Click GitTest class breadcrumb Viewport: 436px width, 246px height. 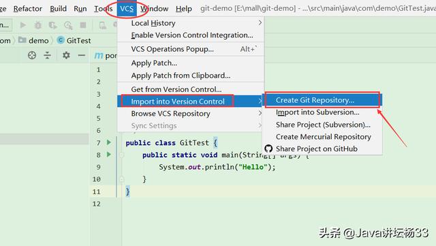click(x=74, y=40)
